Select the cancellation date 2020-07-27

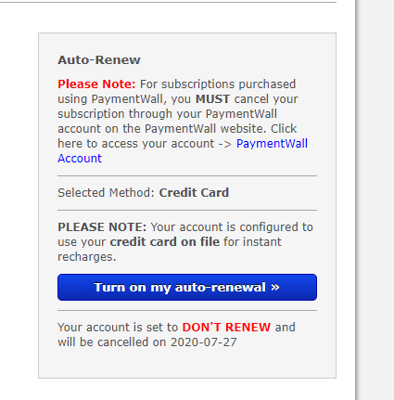tap(204, 342)
